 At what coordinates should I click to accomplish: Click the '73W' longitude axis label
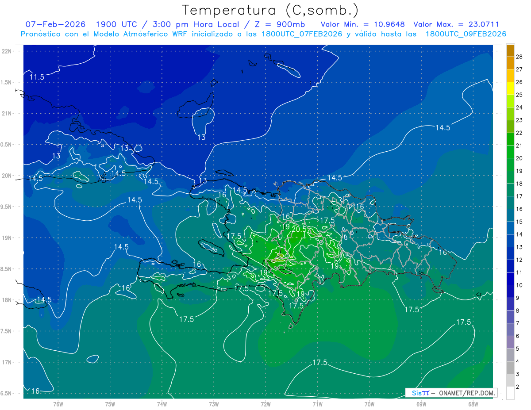click(214, 404)
